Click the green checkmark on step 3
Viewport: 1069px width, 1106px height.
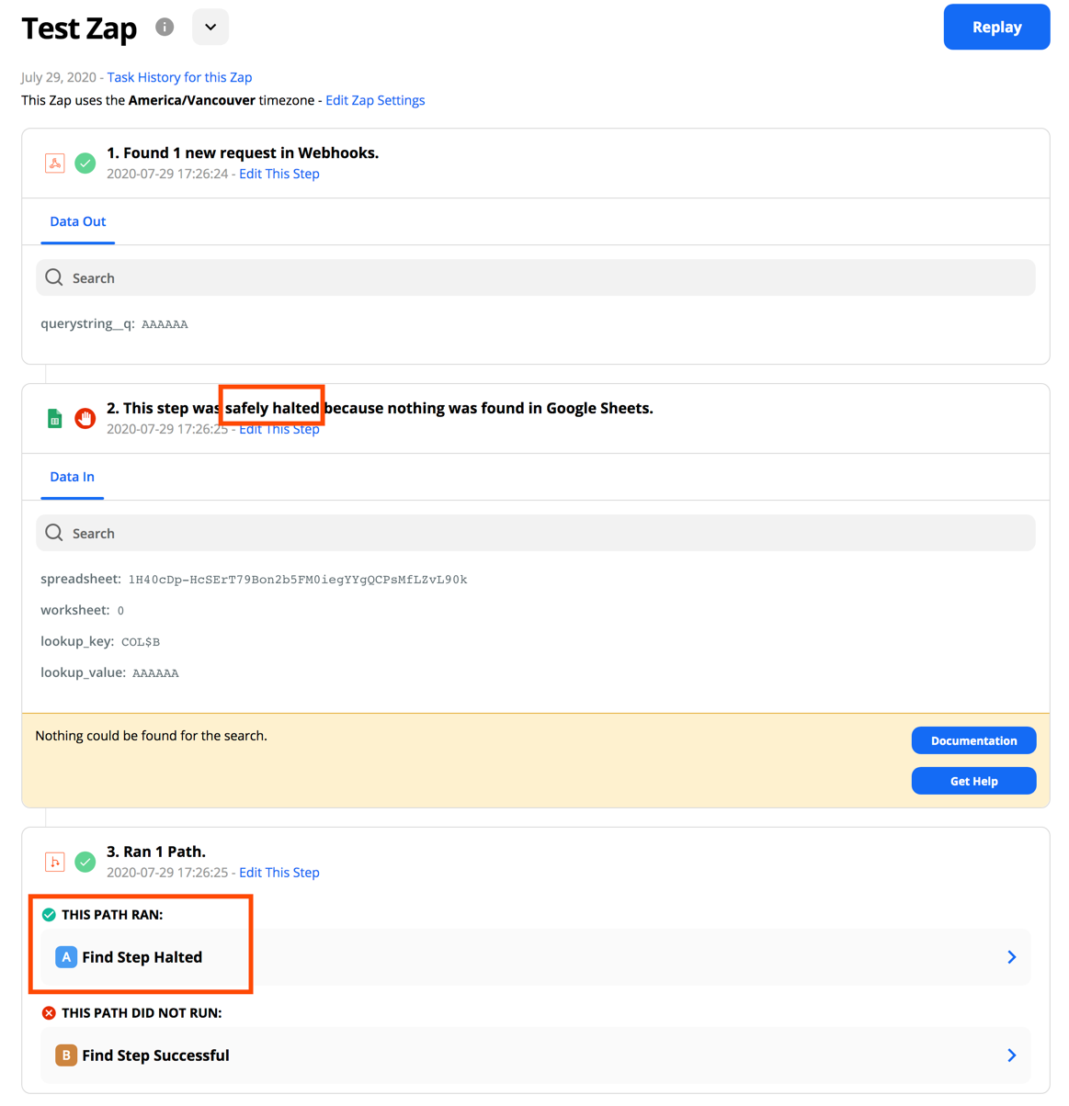[x=85, y=863]
